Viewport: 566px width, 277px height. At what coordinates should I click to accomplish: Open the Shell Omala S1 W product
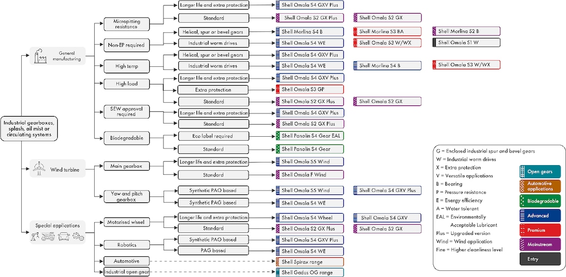point(466,43)
